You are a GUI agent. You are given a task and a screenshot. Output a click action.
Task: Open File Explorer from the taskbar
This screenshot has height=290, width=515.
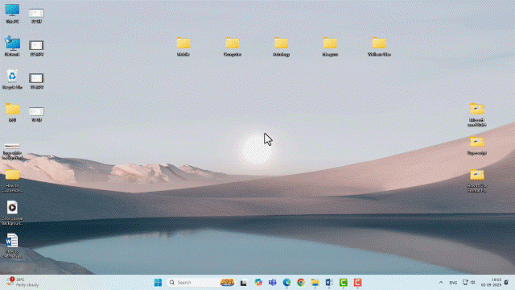pos(315,283)
